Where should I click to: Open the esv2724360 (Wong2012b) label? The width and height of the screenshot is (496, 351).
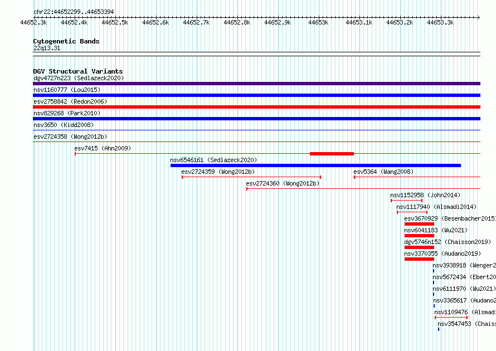283,183
